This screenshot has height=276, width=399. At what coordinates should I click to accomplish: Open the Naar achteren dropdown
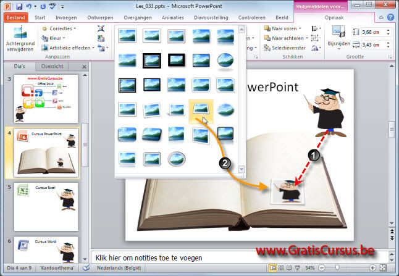coord(286,38)
